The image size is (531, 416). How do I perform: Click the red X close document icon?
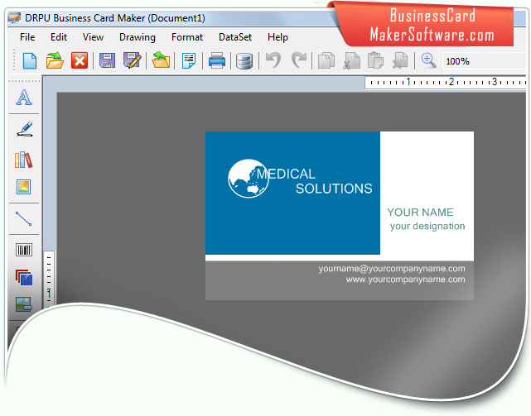80,61
